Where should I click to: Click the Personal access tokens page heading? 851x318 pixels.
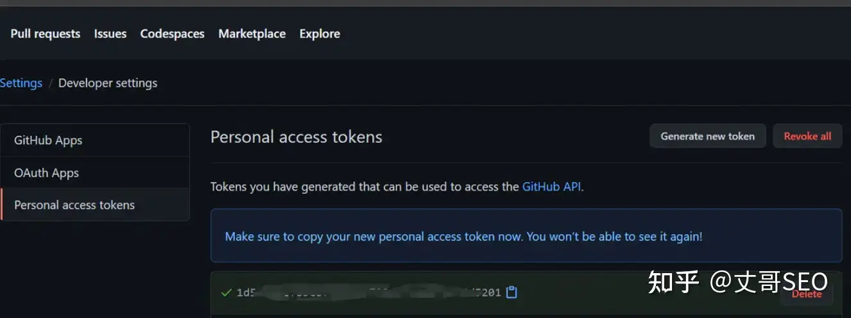(297, 137)
